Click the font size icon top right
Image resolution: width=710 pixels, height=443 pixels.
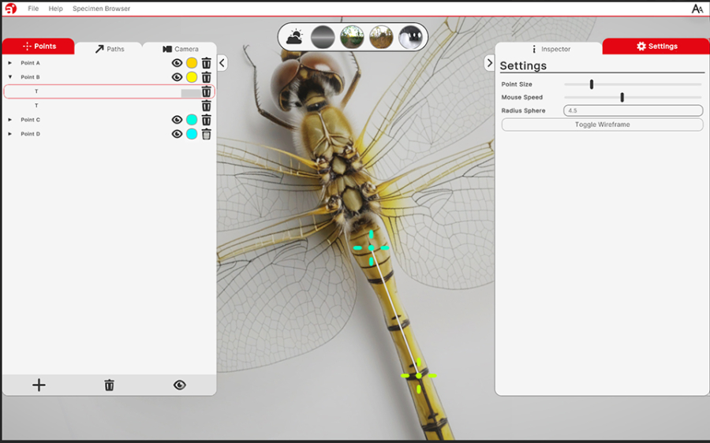coord(697,9)
